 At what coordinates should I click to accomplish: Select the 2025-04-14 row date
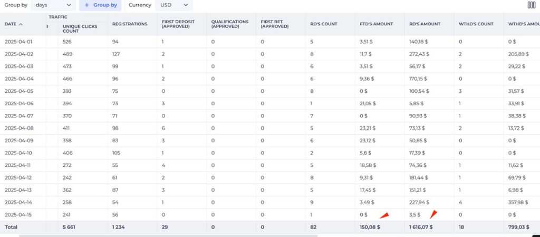point(20,202)
